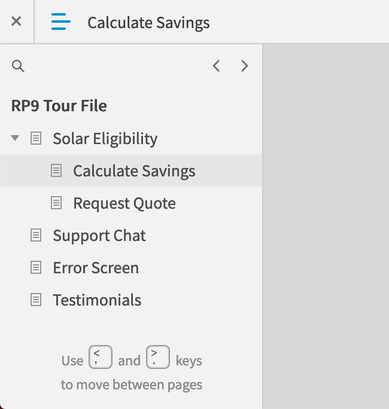
Task: Open the Support Chat page
Action: pyautogui.click(x=99, y=236)
